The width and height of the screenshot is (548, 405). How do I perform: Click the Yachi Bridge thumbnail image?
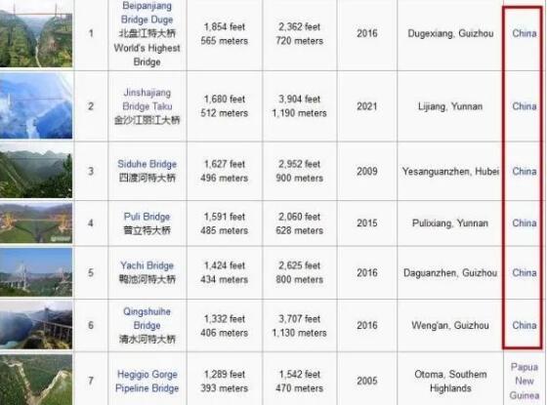(x=36, y=272)
